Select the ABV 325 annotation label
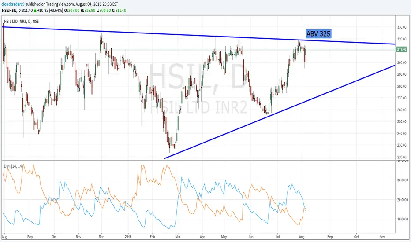411x242 pixels. click(x=318, y=34)
